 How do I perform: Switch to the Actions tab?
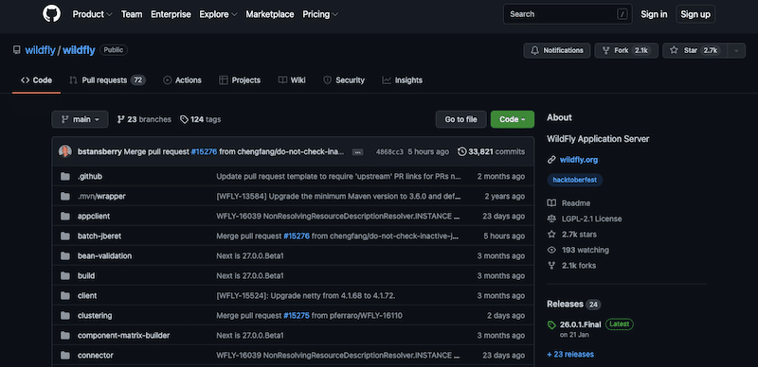point(182,80)
